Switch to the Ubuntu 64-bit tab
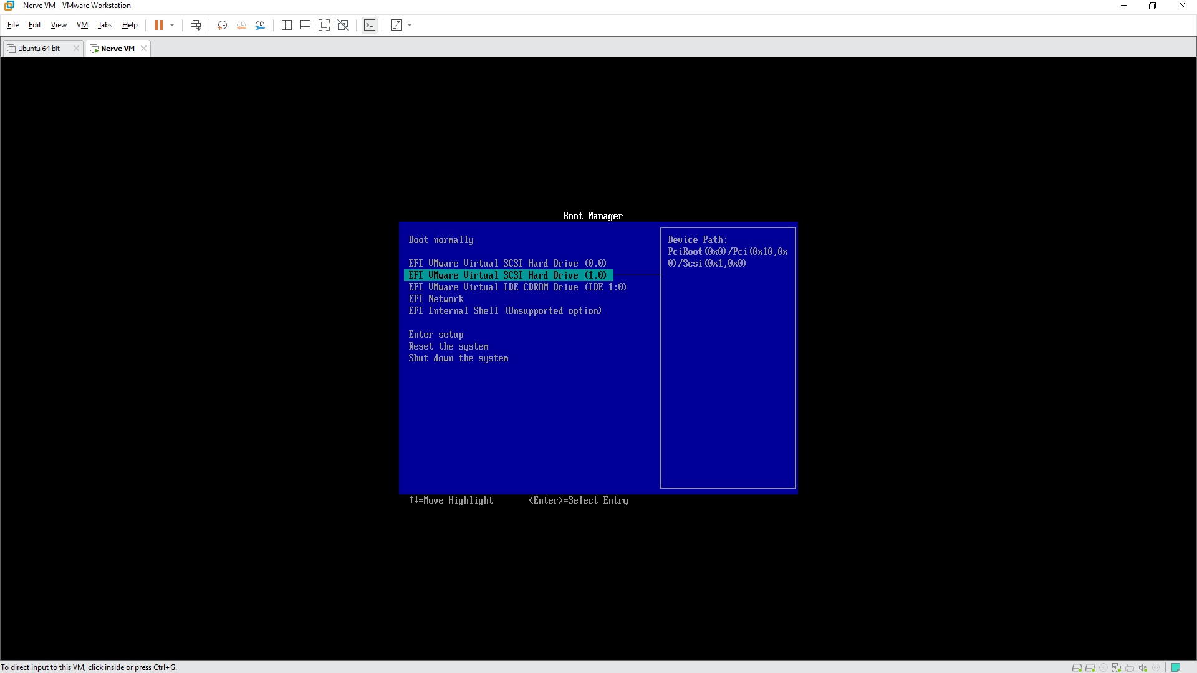The height and width of the screenshot is (673, 1197). tap(39, 49)
